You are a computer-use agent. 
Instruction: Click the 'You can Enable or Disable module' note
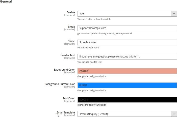(x=94, y=19)
